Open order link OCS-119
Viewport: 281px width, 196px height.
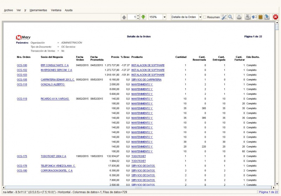pos(22,99)
